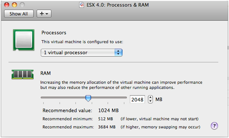Click the RAM slider thumb
This screenshot has width=229, height=138.
point(88,98)
